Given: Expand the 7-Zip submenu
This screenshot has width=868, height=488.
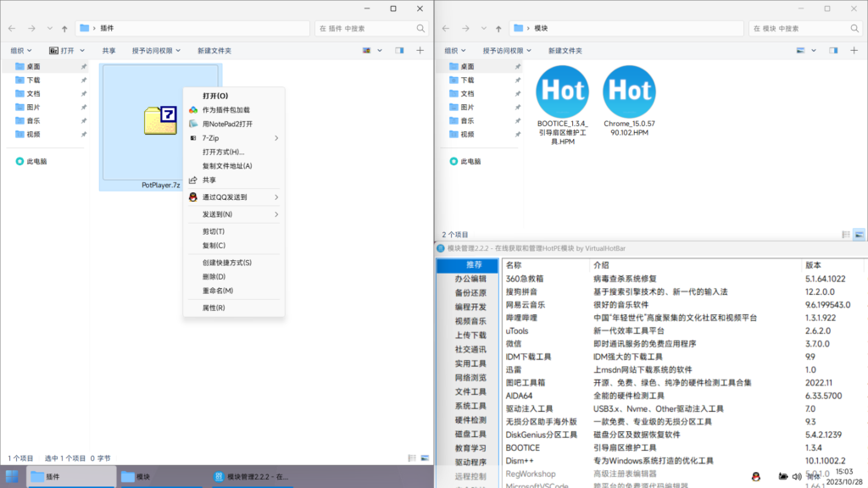Looking at the screenshot, I should [x=234, y=138].
